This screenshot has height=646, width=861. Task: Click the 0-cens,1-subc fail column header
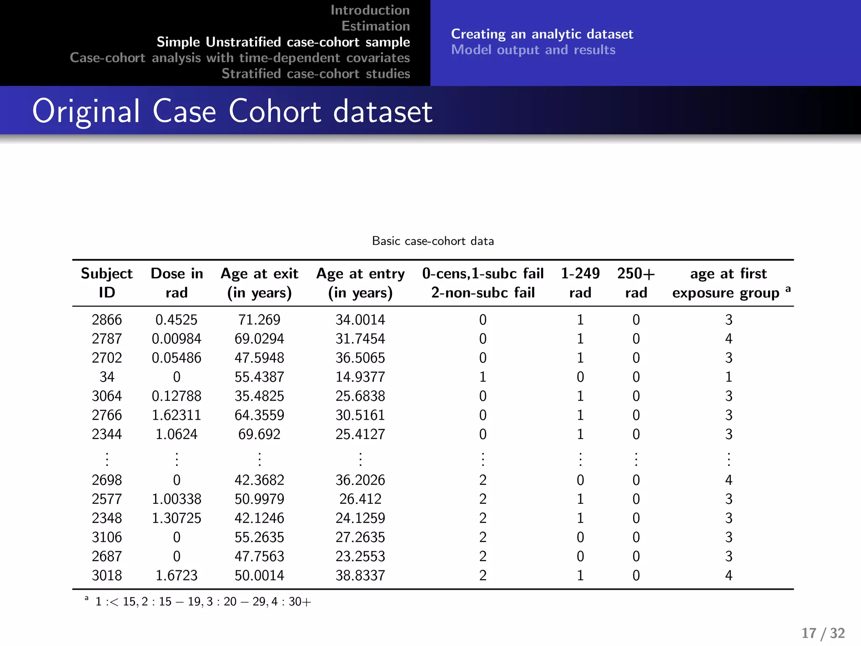[x=483, y=283]
